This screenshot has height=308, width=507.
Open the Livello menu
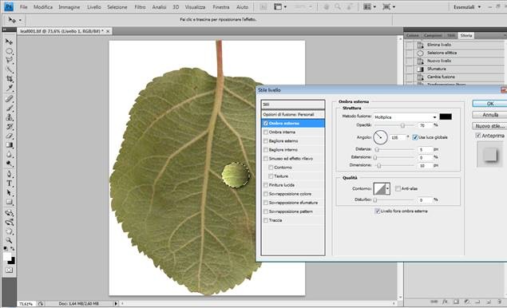[x=94, y=7]
